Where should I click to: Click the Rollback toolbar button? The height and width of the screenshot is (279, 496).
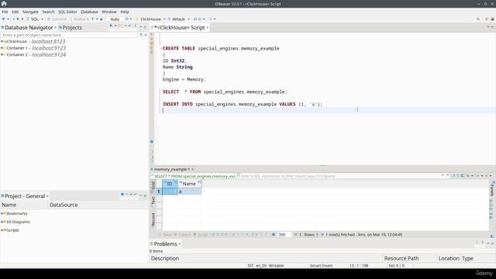pyautogui.click(x=79, y=19)
